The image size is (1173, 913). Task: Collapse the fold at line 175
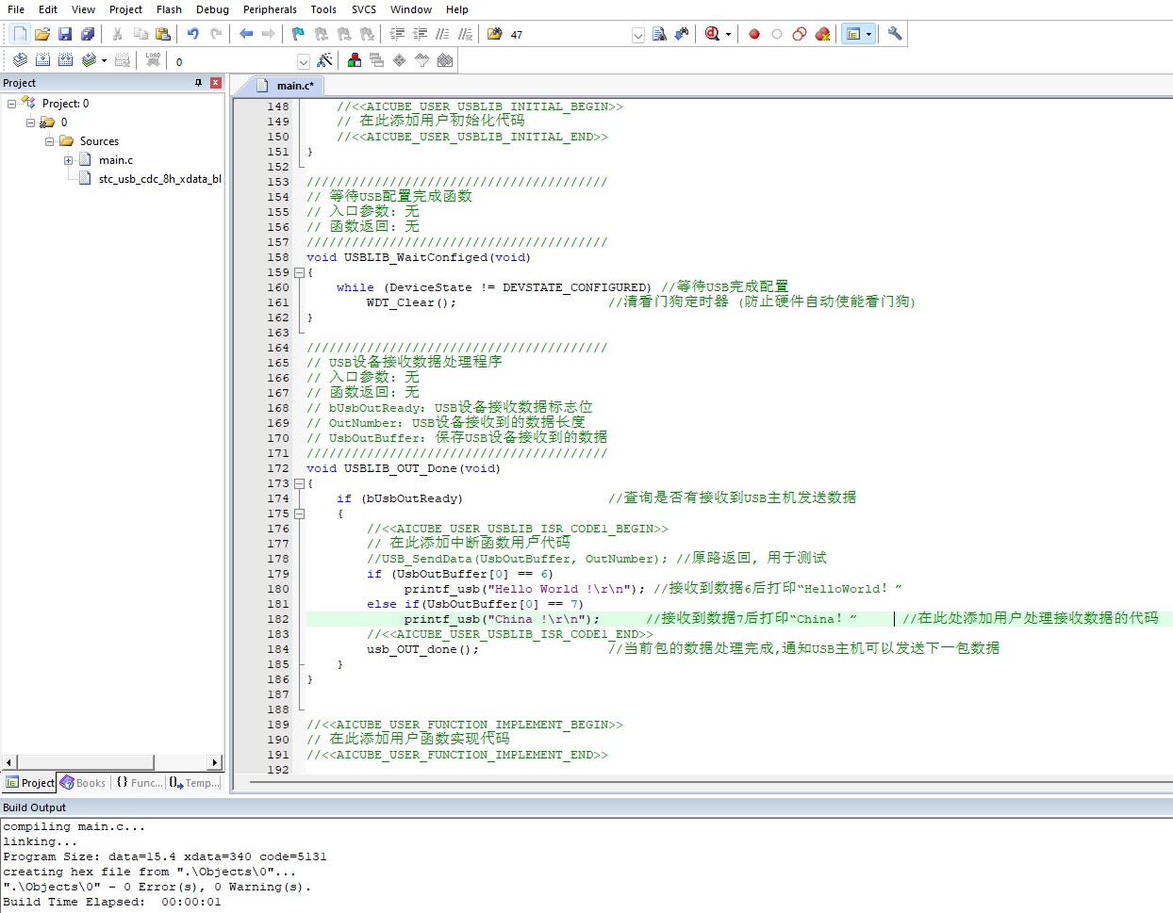pos(299,514)
